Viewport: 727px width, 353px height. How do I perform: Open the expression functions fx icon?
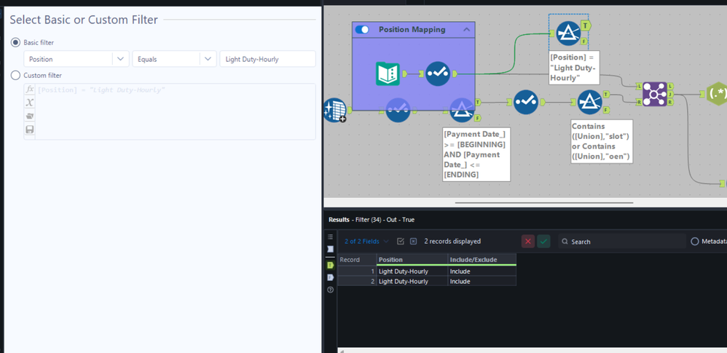pos(30,89)
